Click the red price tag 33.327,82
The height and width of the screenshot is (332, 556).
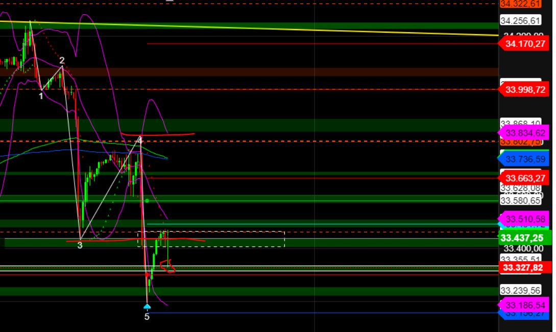tap(525, 268)
